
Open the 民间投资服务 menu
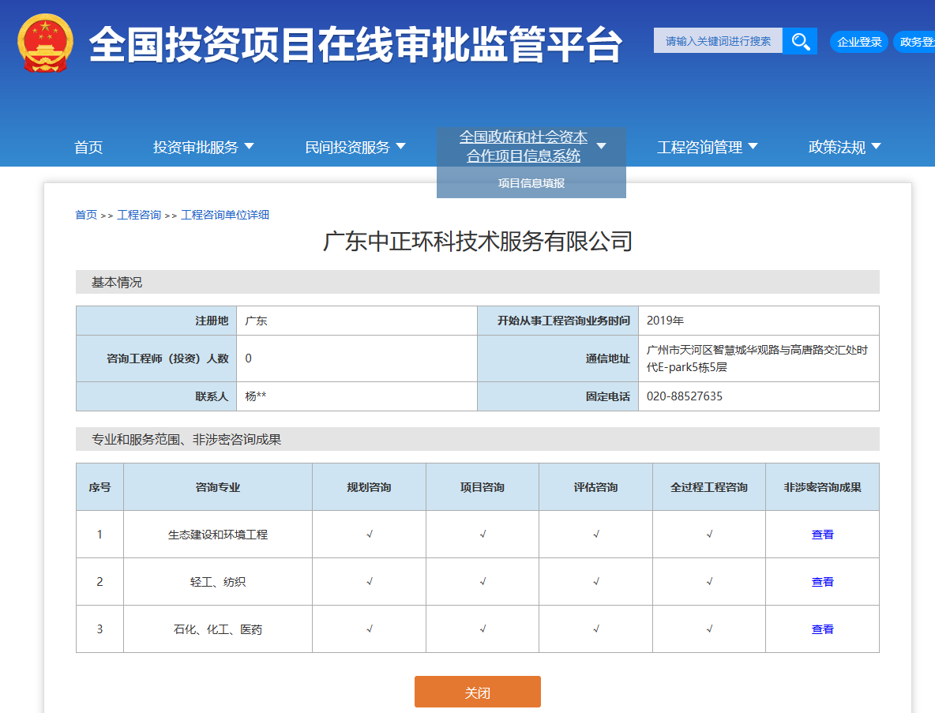coord(347,147)
